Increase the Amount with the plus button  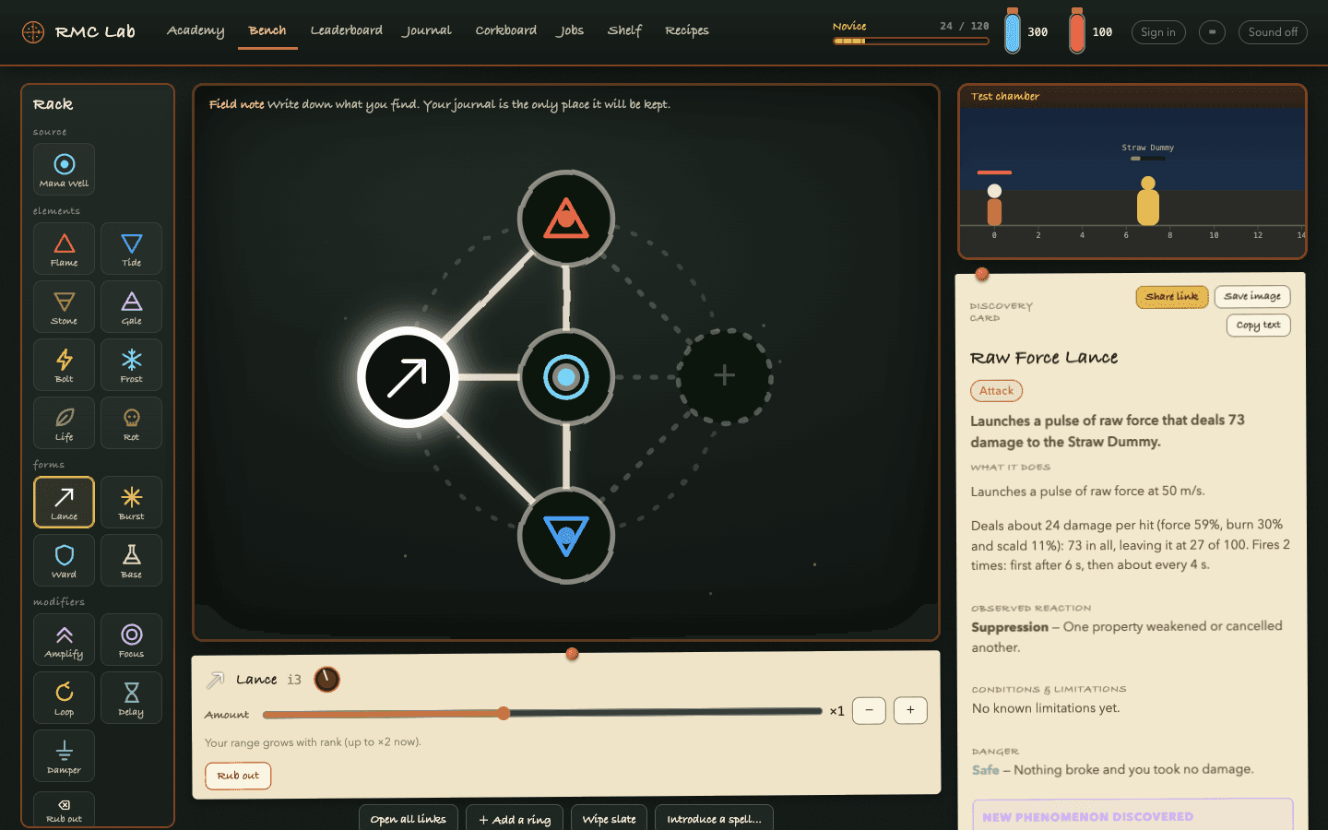pyautogui.click(x=910, y=710)
